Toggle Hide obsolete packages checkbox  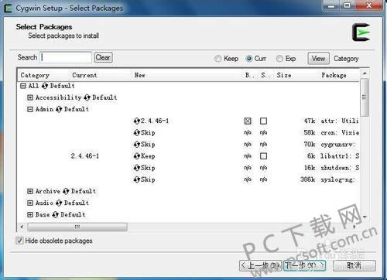[x=19, y=241]
